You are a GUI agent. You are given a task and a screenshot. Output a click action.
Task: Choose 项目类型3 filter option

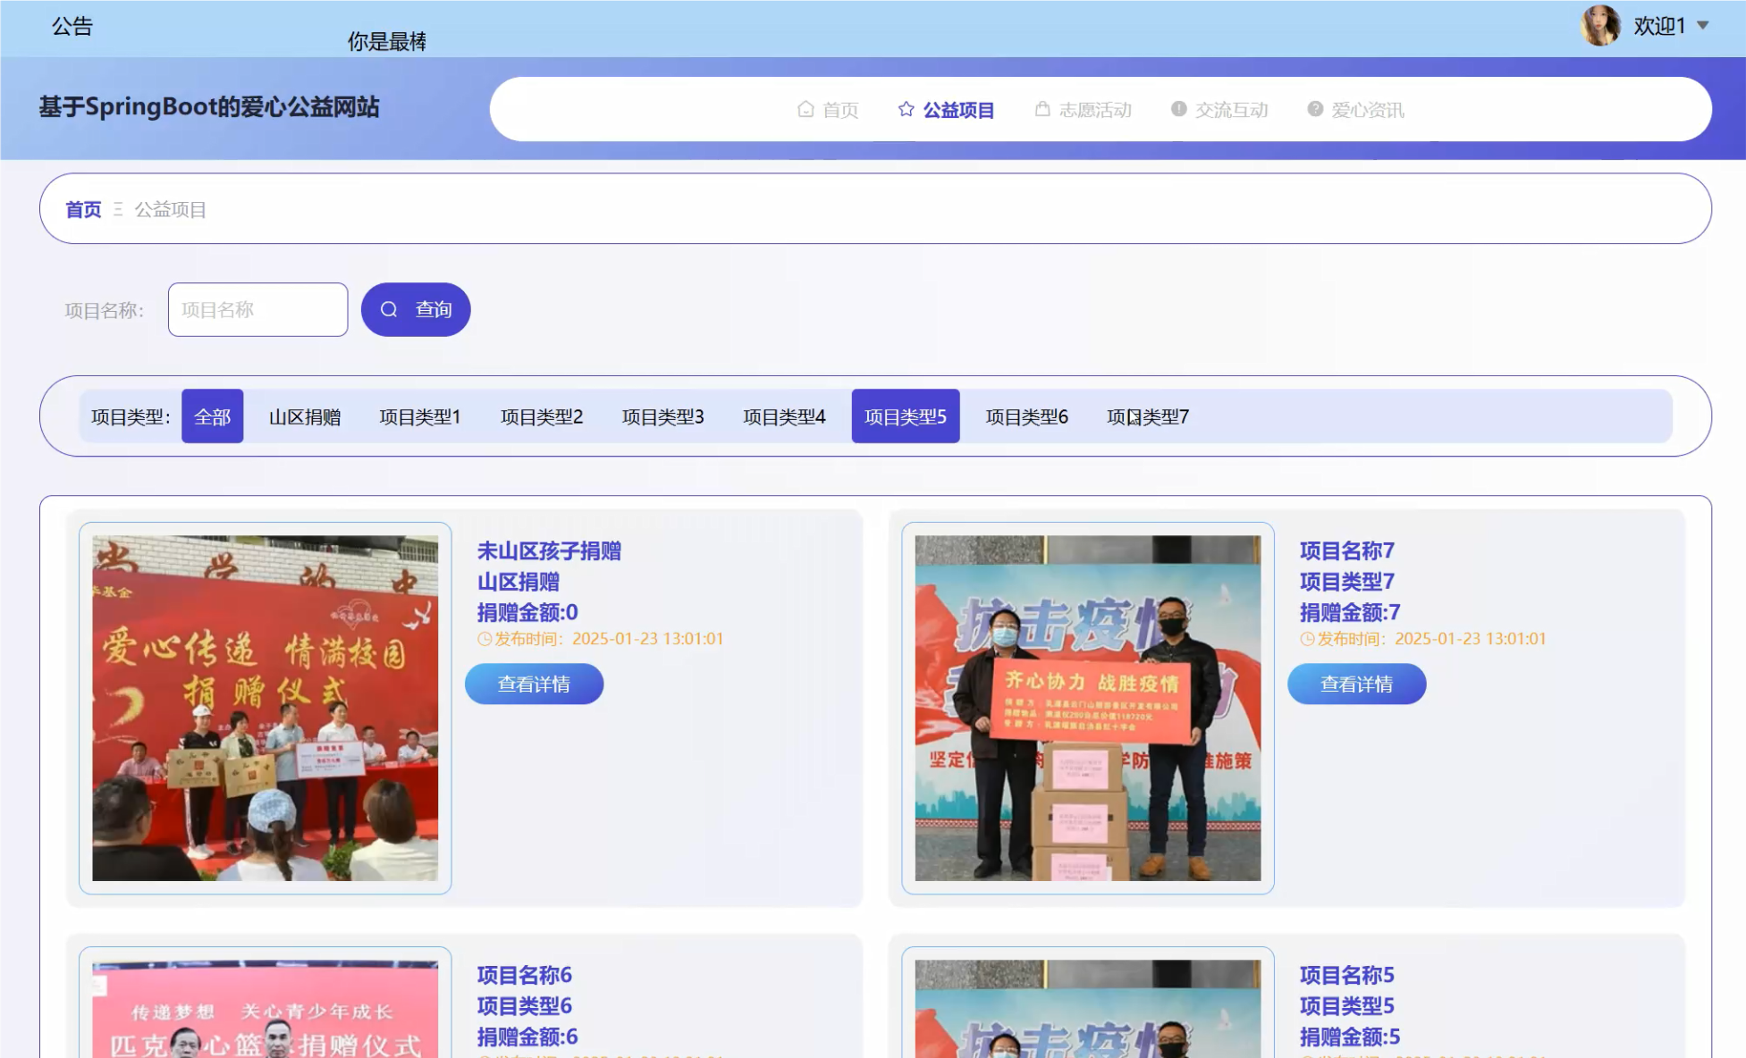click(662, 416)
